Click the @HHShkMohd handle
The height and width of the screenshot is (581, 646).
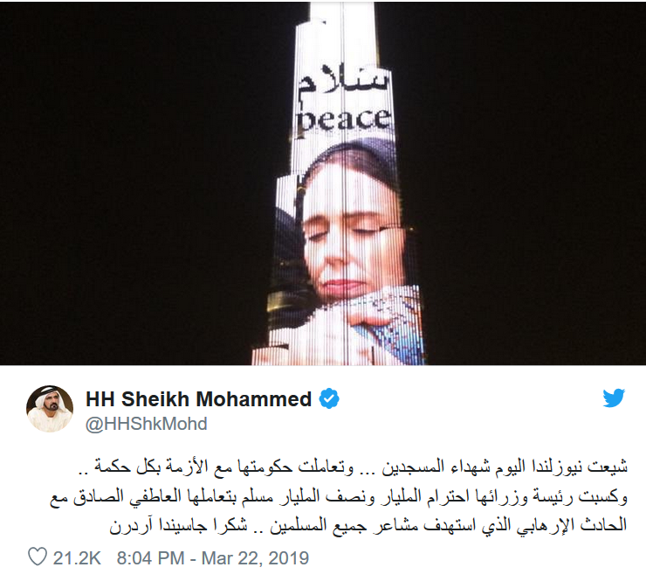point(146,424)
